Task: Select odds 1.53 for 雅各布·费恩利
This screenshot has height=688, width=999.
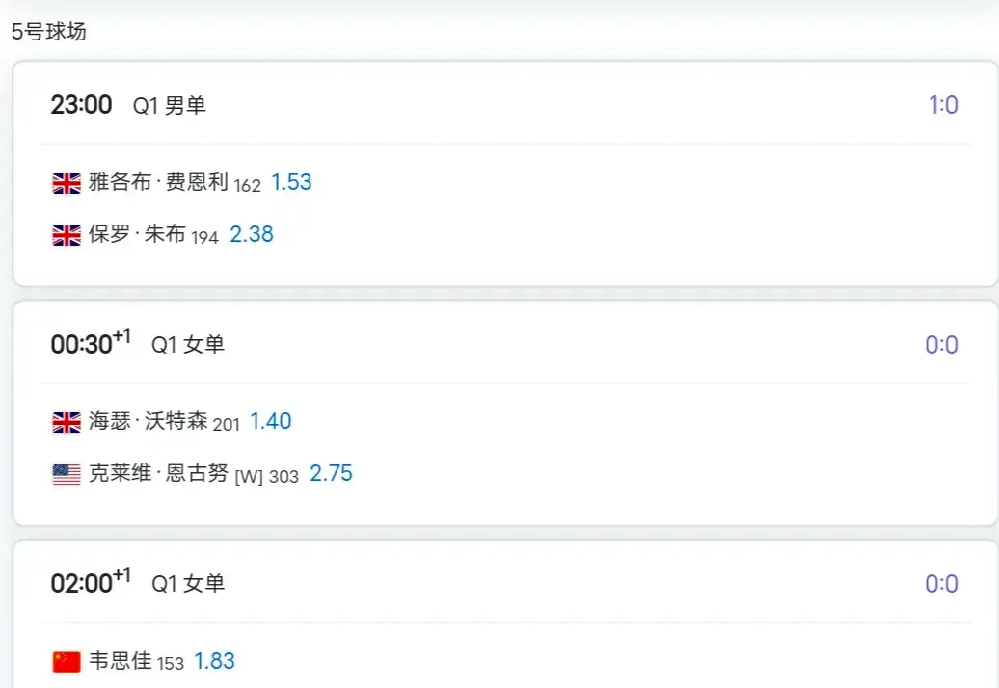Action: pos(291,183)
